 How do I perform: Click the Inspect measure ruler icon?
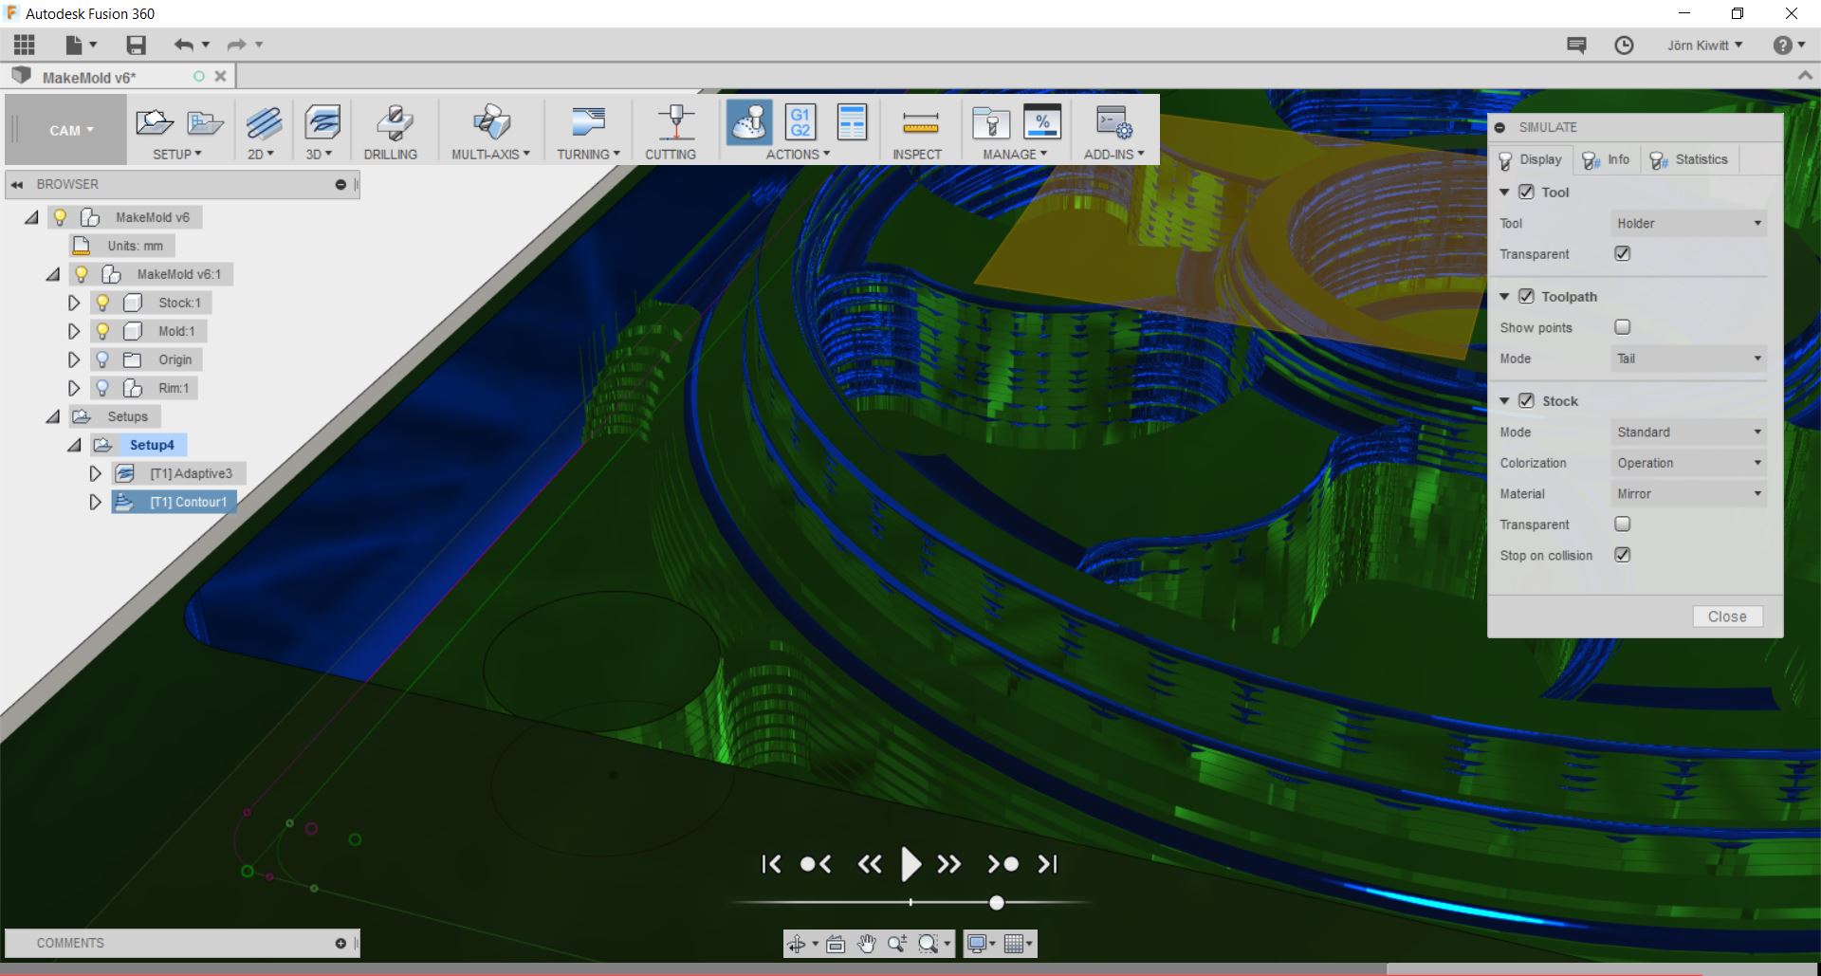(x=920, y=122)
